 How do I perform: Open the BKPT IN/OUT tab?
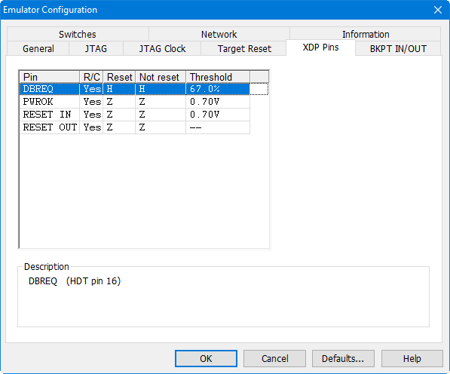point(398,48)
